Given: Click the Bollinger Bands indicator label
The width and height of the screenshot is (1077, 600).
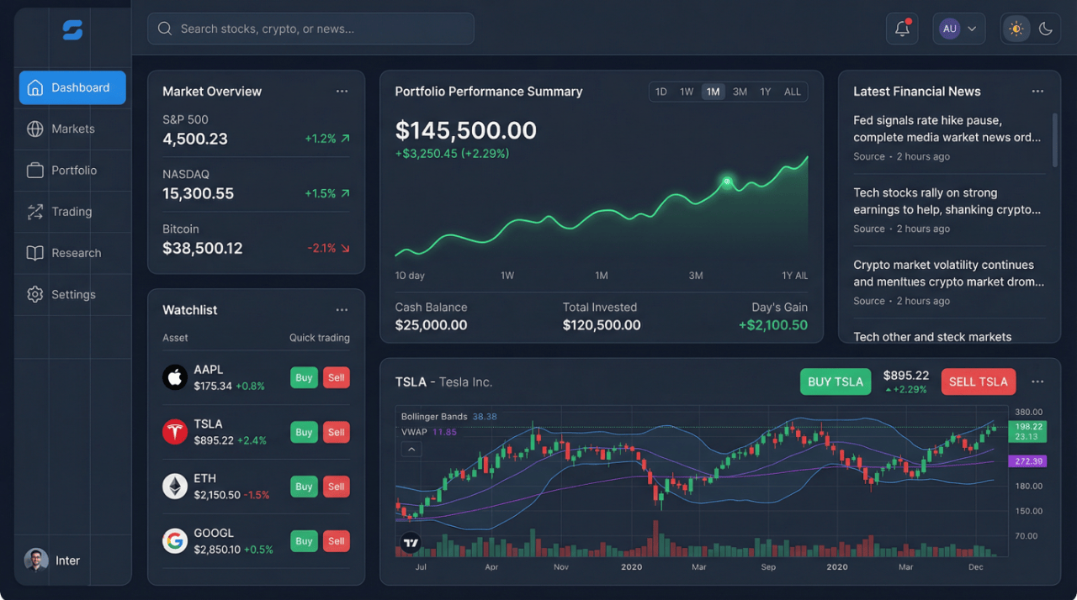Looking at the screenshot, I should [435, 416].
